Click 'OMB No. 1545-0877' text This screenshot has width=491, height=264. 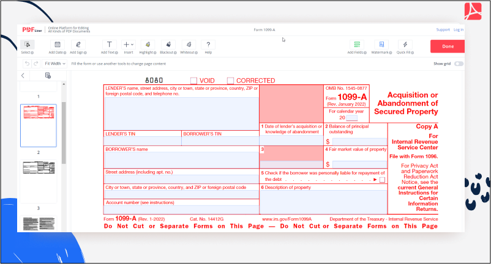point(347,88)
